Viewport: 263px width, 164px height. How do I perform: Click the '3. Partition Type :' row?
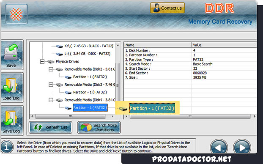click(x=190, y=60)
